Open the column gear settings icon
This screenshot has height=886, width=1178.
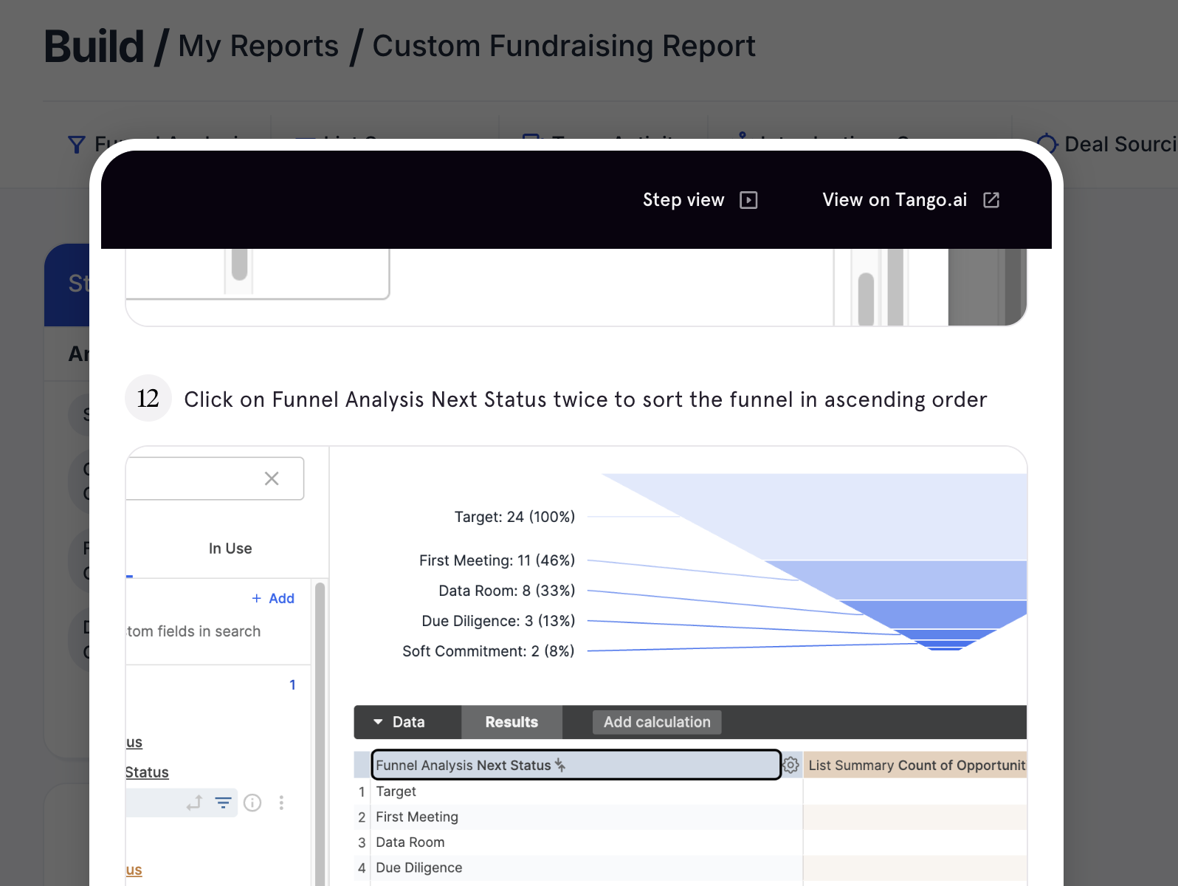pos(790,765)
